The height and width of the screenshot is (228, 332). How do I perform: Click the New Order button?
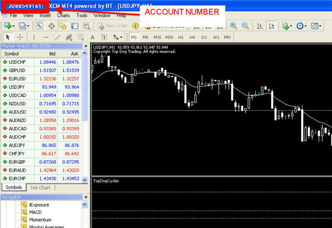click(x=113, y=26)
